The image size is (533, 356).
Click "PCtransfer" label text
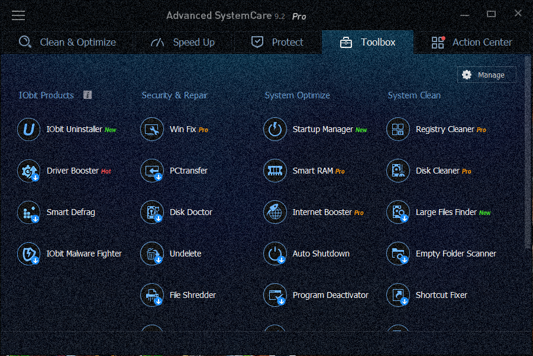pyautogui.click(x=189, y=171)
